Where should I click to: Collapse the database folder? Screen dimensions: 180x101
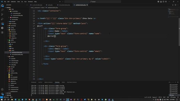[x=13, y=30]
